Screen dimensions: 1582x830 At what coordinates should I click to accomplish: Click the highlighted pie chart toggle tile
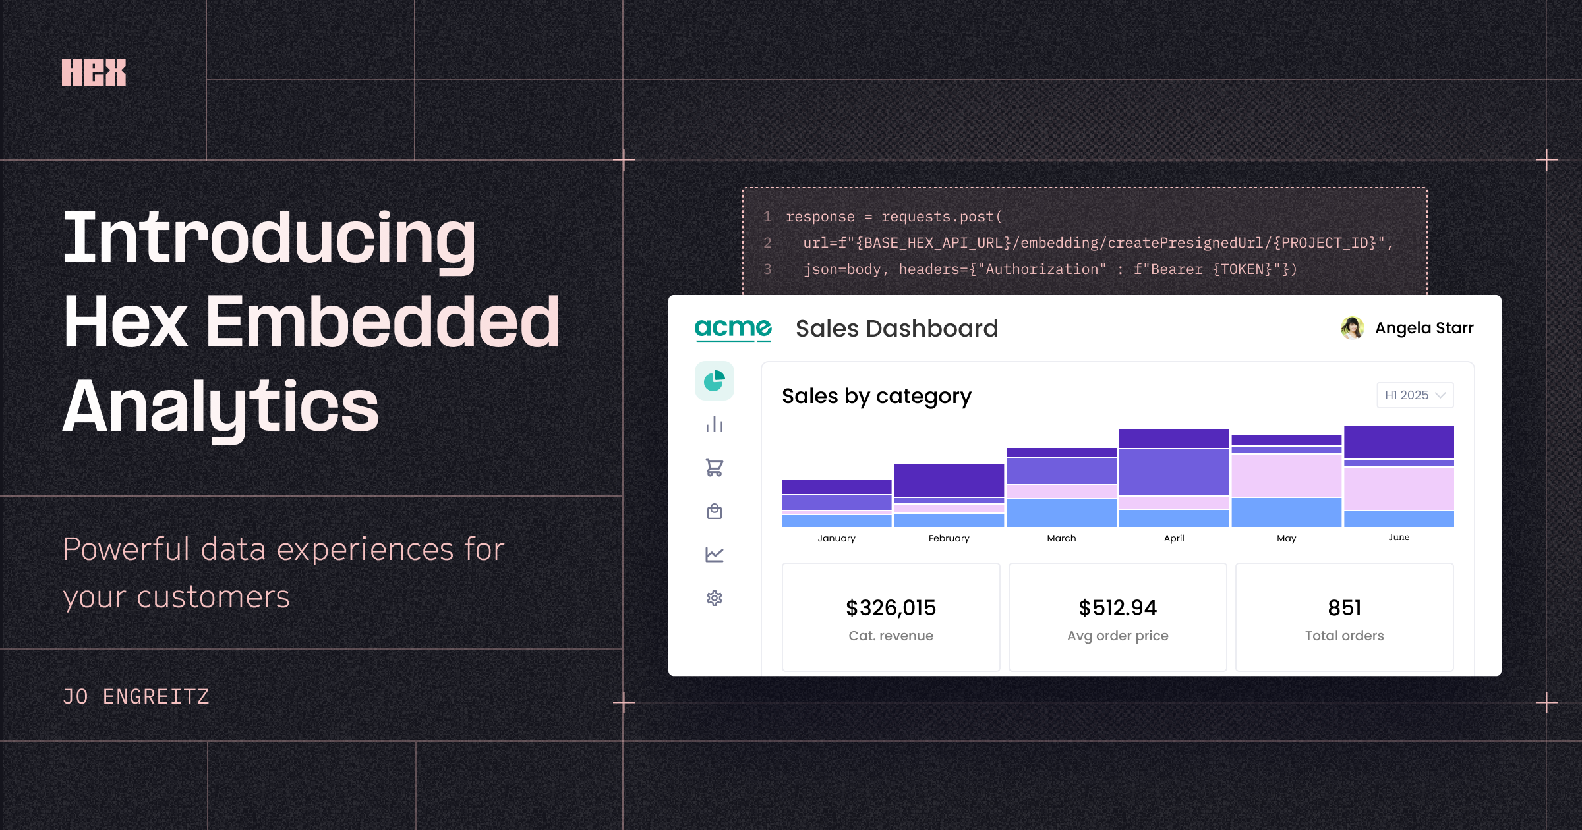715,379
